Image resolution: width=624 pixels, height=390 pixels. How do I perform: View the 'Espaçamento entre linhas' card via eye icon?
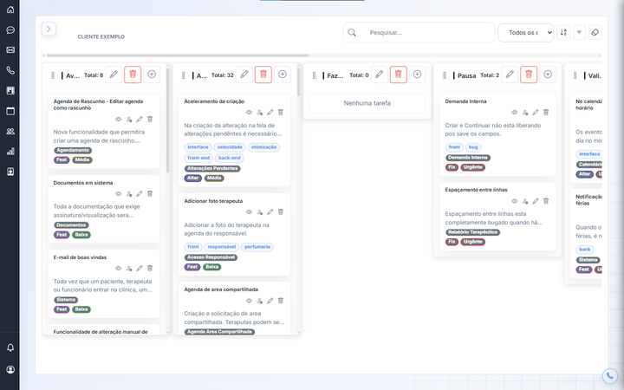click(x=514, y=201)
